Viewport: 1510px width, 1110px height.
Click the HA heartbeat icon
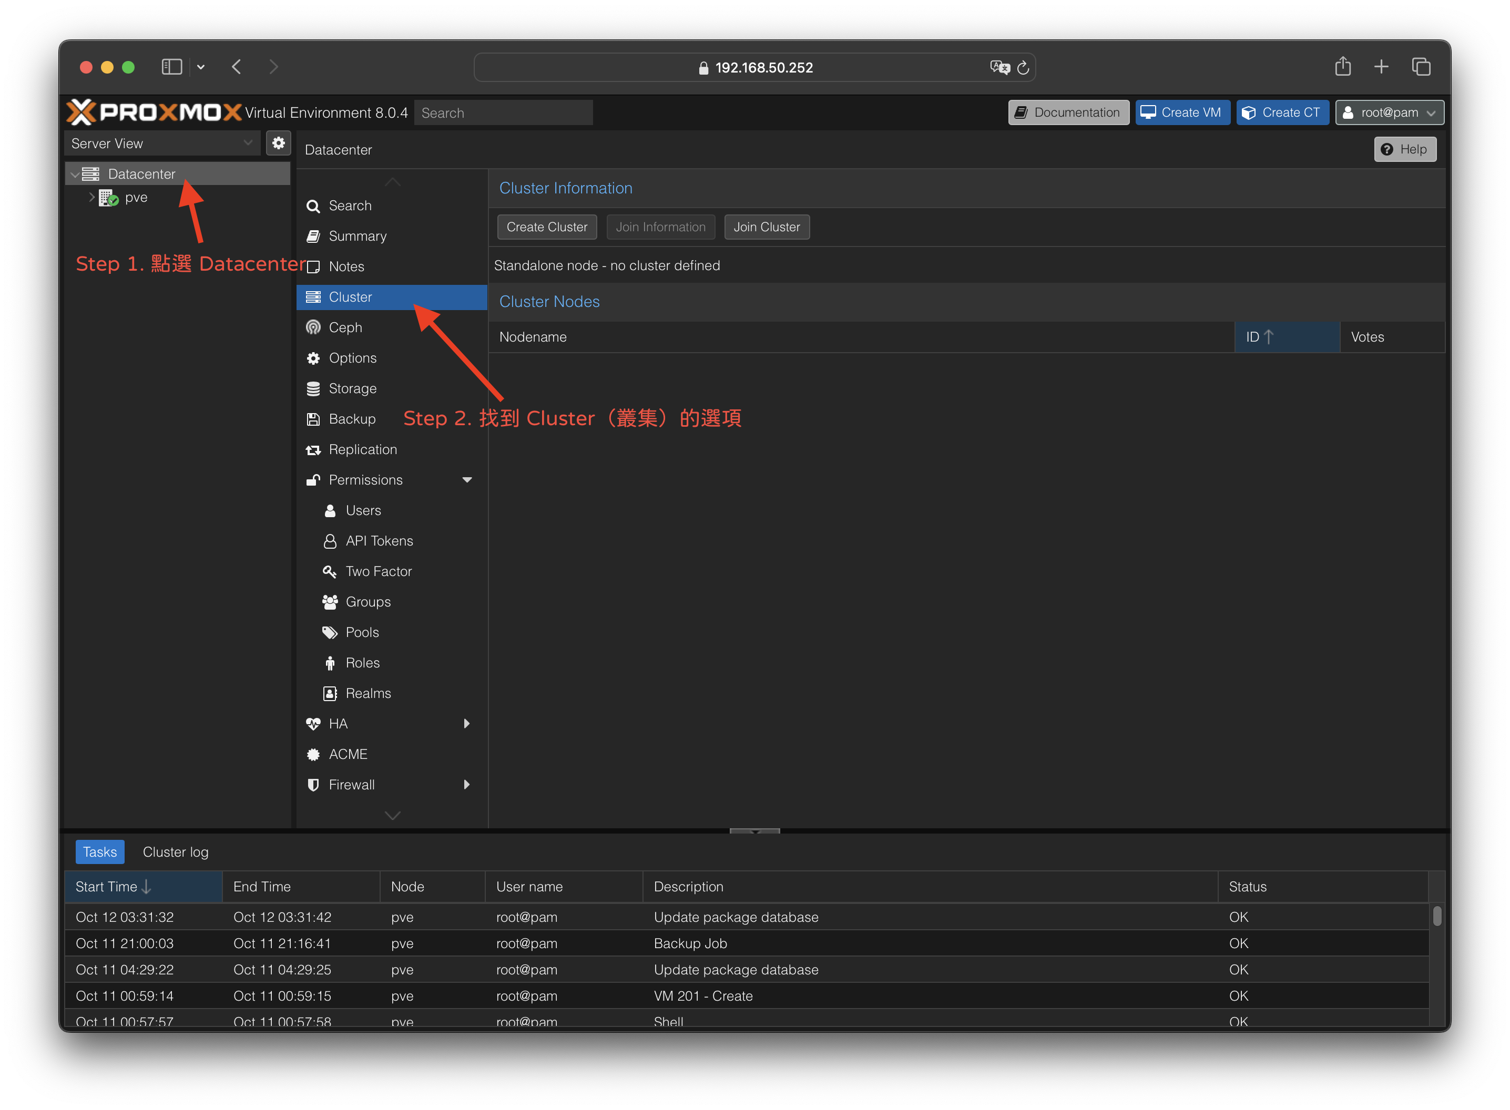pyautogui.click(x=313, y=724)
